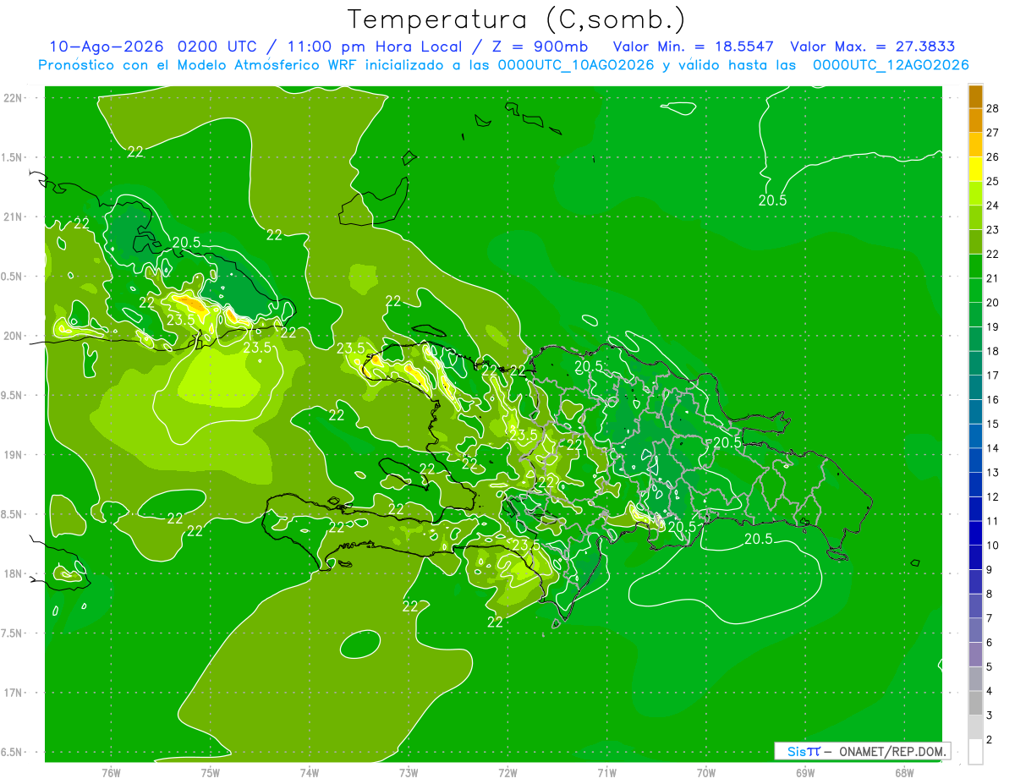Image resolution: width=1015 pixels, height=784 pixels.
Task: Click the '70W' longitude axis label
Action: (x=706, y=773)
